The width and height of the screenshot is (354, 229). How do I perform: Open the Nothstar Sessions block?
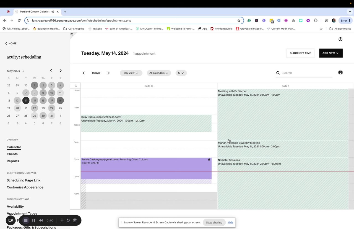tap(283, 183)
